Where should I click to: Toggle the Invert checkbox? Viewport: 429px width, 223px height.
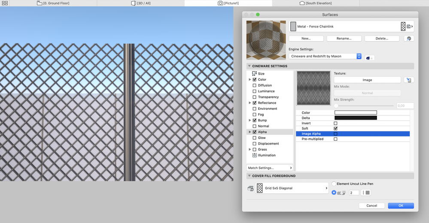[x=335, y=123]
